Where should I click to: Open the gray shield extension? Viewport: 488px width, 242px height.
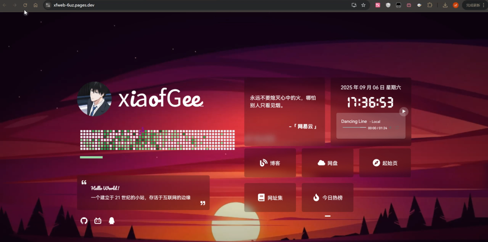[x=388, y=5]
